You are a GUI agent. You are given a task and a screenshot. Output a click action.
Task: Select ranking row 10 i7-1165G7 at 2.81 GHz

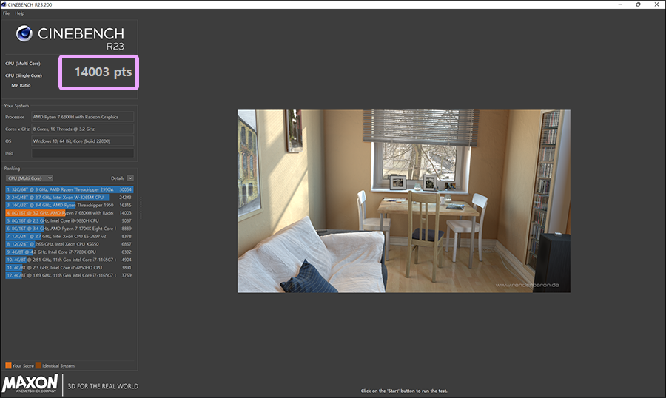point(70,260)
